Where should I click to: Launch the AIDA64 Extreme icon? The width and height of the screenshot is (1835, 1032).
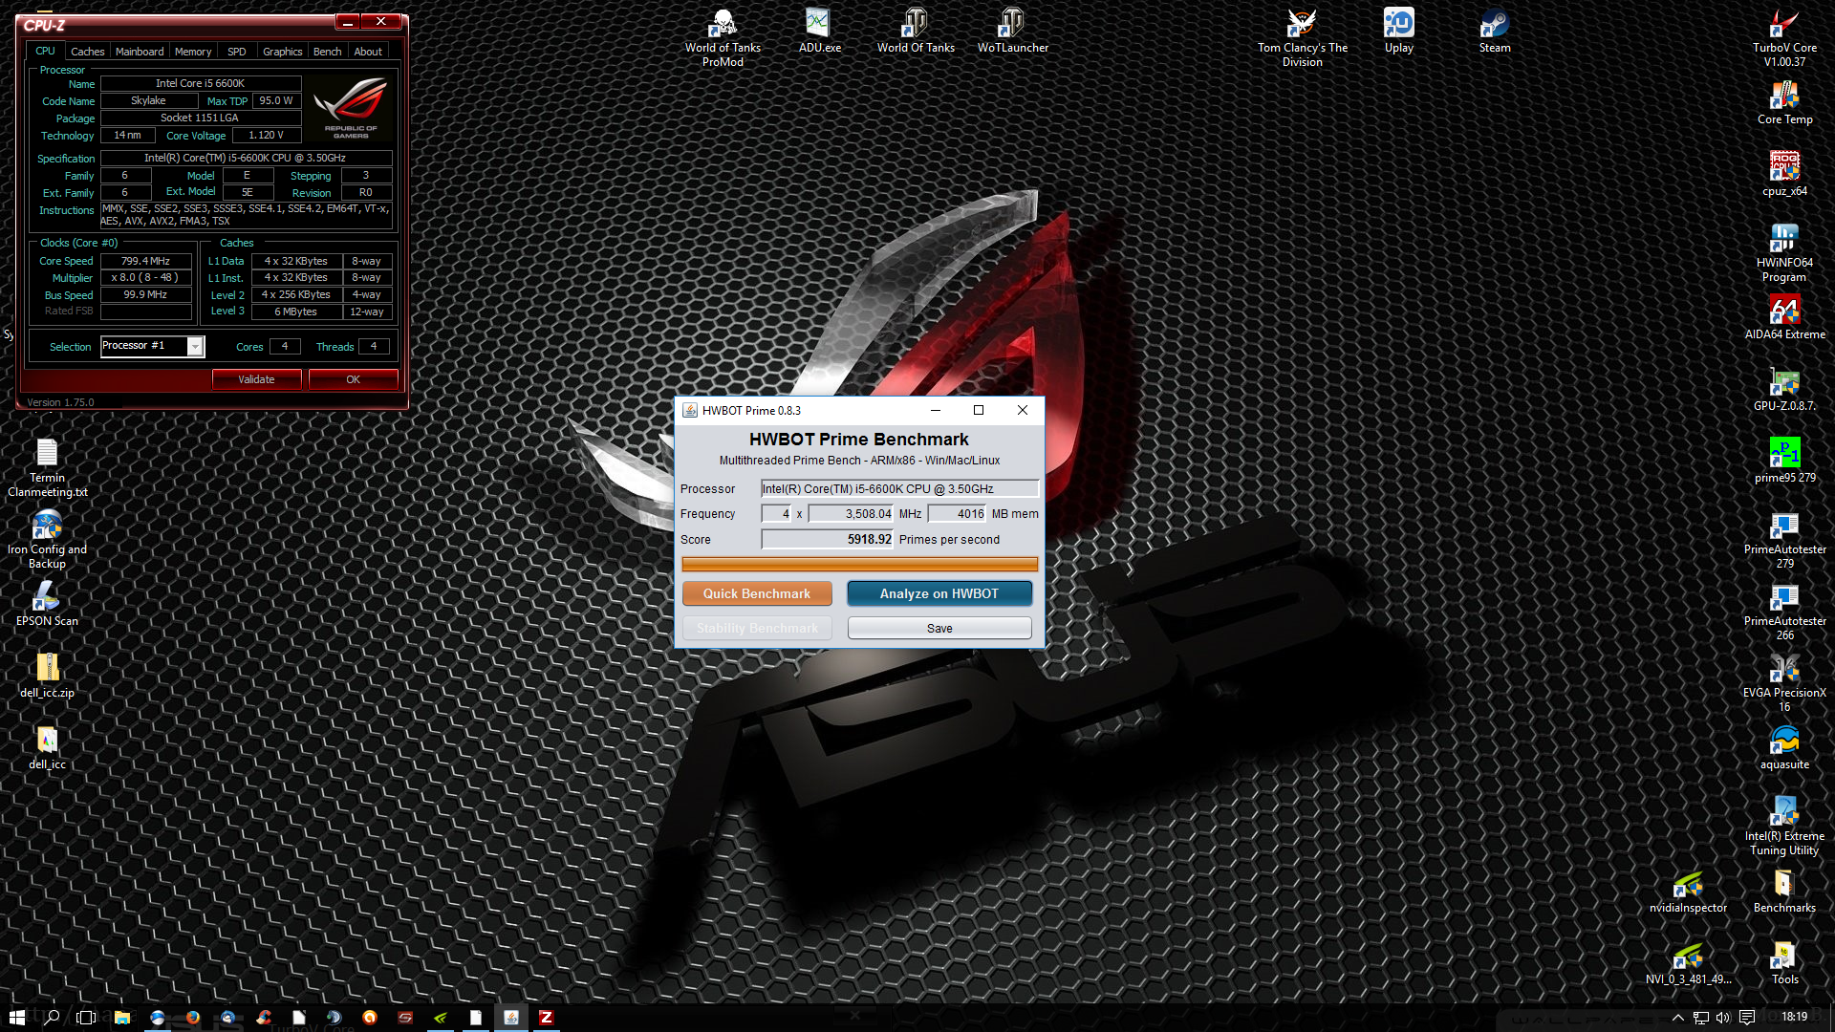point(1784,317)
